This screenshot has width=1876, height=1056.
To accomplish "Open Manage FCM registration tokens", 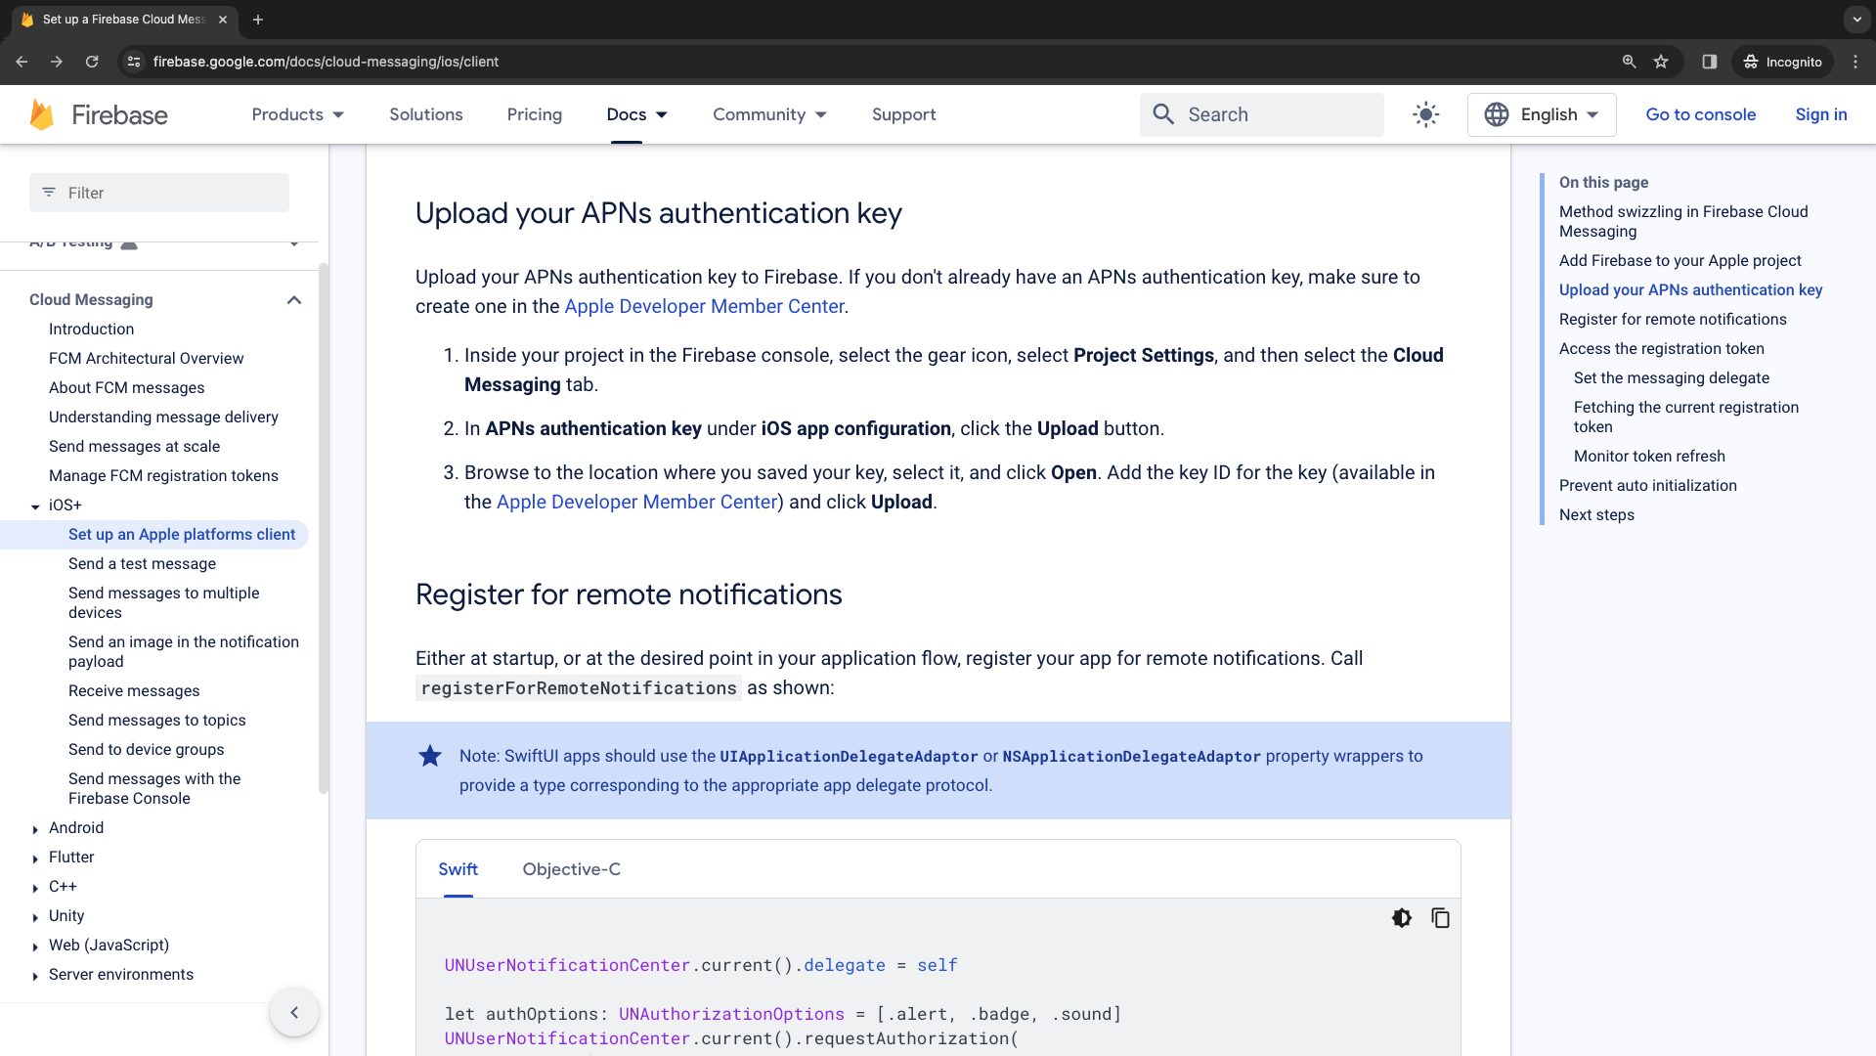I will [163, 476].
